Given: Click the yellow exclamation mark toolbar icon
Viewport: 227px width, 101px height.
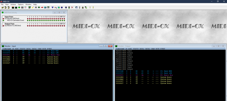Looking at the screenshot, I should coord(93,7).
